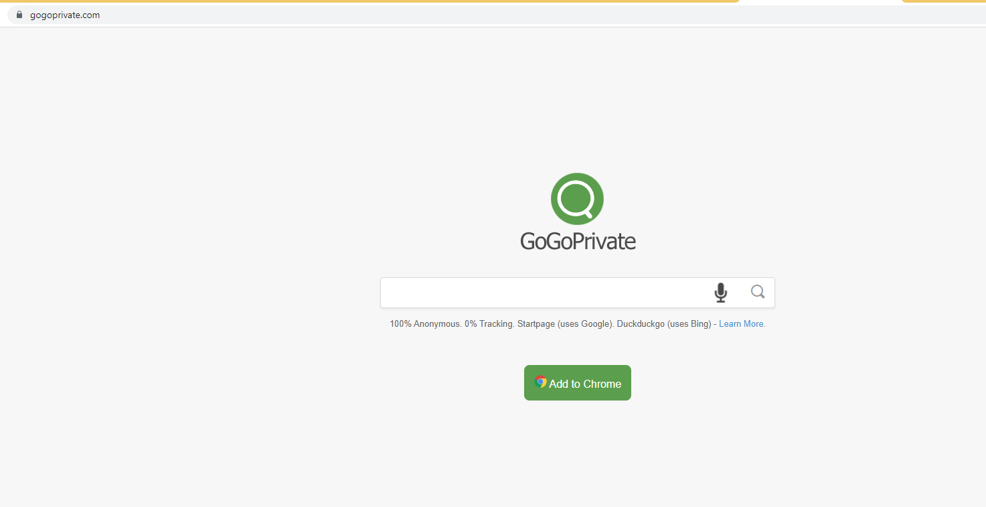Click the green GoGoPrivate logo

[x=577, y=199]
